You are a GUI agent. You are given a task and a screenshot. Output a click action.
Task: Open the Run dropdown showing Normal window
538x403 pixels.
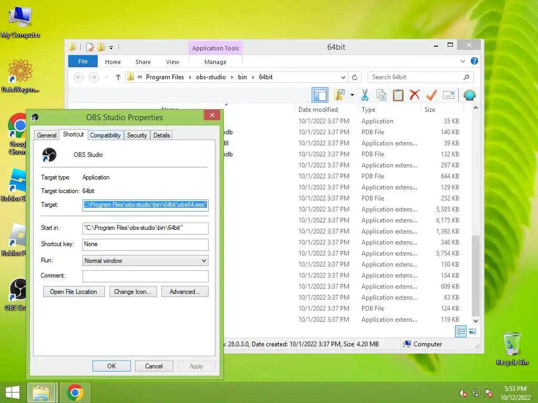click(145, 261)
